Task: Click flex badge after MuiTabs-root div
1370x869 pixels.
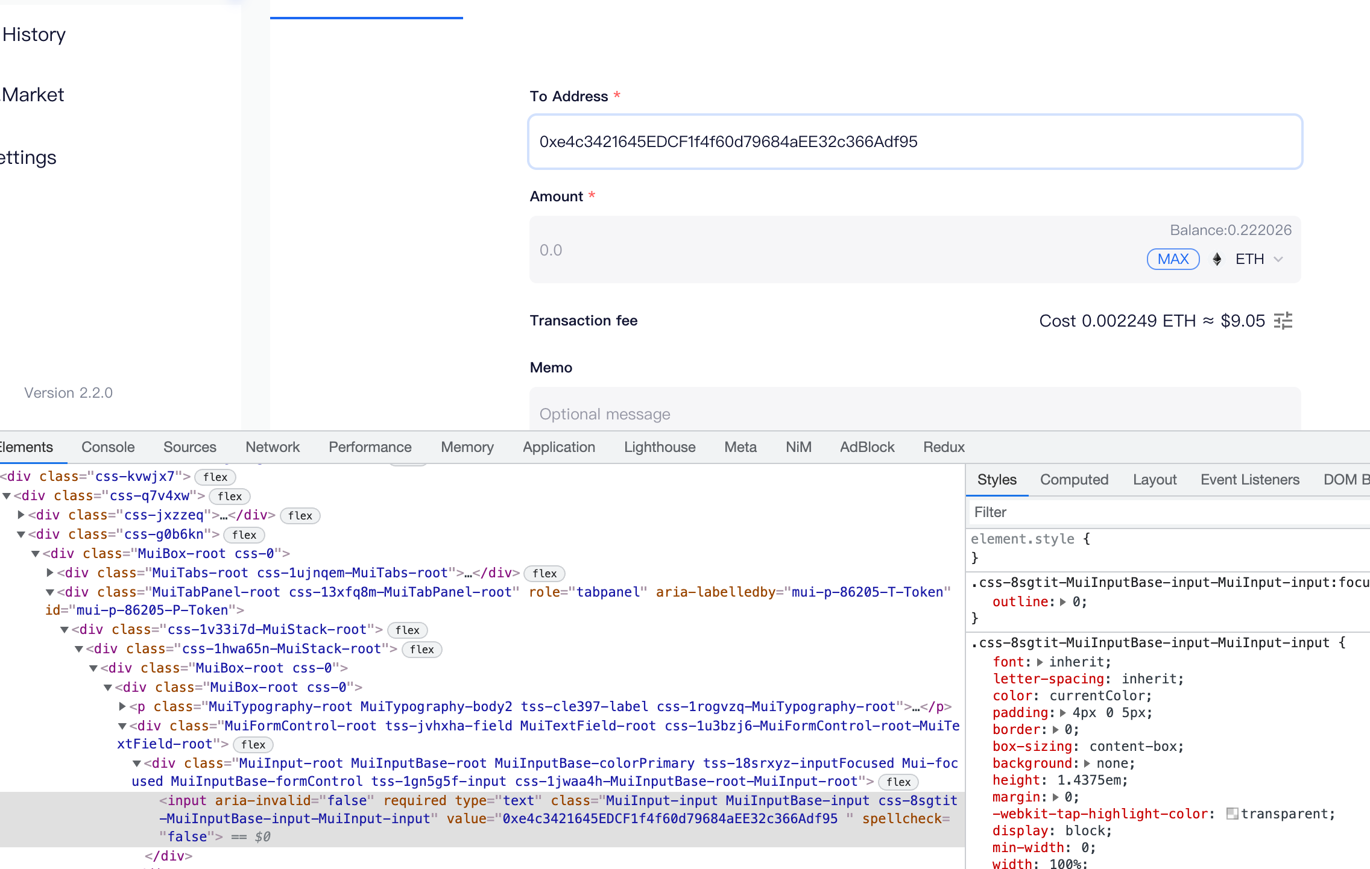Action: click(544, 574)
